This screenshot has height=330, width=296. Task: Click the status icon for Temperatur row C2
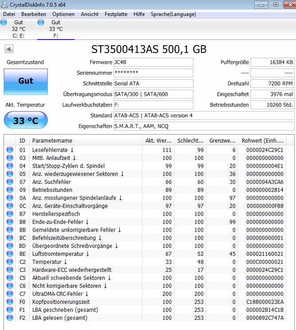point(10,262)
